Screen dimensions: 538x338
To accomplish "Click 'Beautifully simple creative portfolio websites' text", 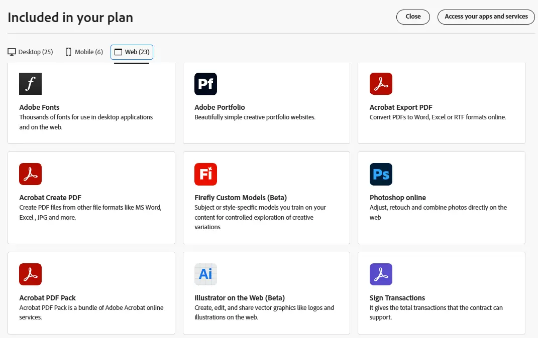I will point(255,117).
